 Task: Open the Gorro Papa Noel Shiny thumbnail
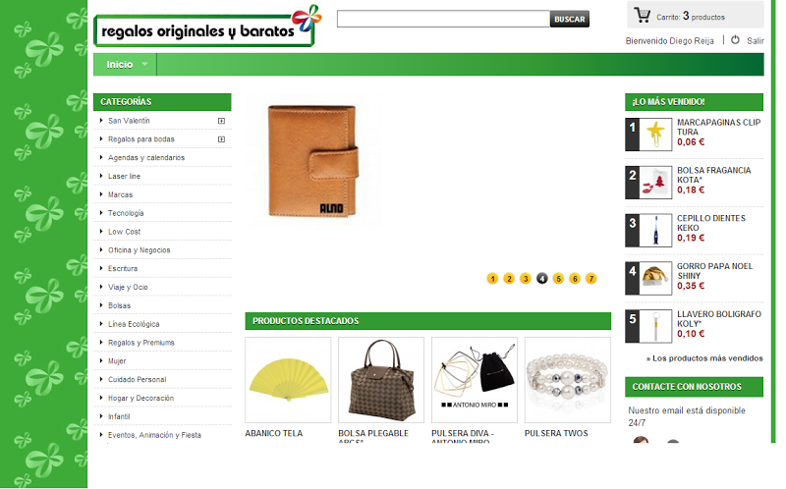pyautogui.click(x=655, y=278)
